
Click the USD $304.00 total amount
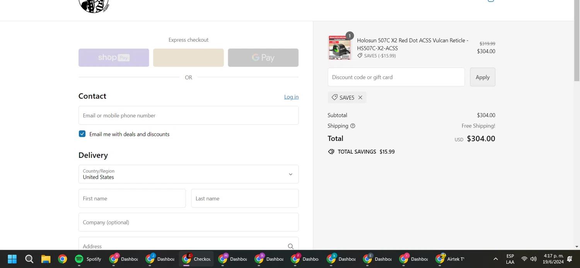click(x=475, y=139)
